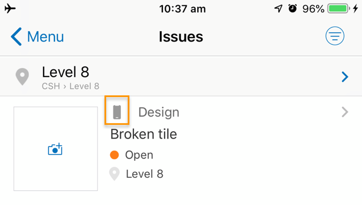Tap the alarm clock status icon

(293, 9)
